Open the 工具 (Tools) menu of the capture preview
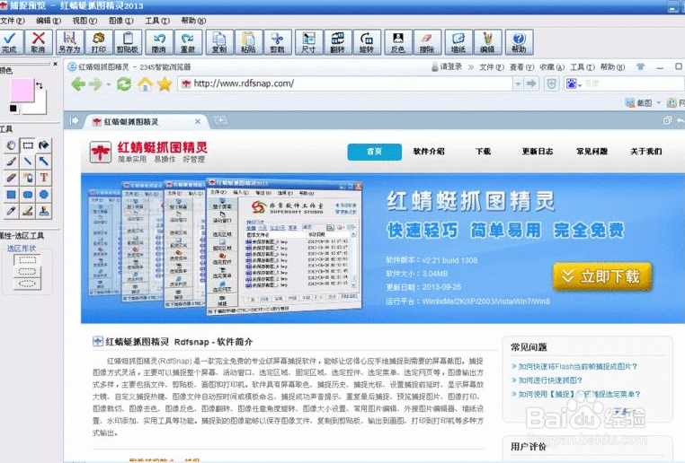This screenshot has height=463, width=685. coord(157,21)
